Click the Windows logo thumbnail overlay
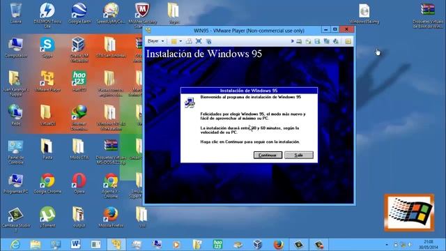The image size is (446, 251). pos(409,213)
